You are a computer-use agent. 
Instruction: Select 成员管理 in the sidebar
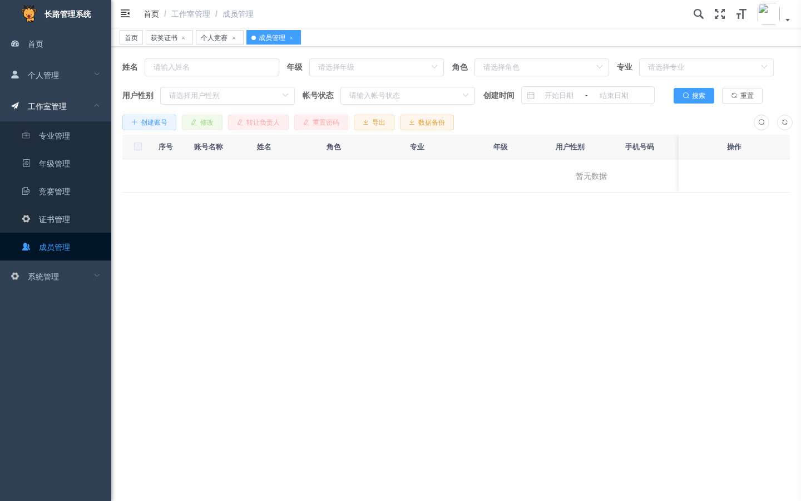click(x=56, y=247)
